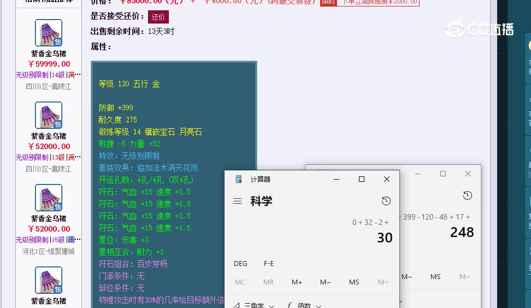Click the dimmed MC button in the front calculator
531x308 pixels.
[x=240, y=282]
